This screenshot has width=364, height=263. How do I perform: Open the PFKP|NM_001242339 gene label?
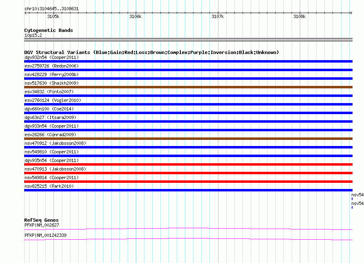(x=45, y=235)
